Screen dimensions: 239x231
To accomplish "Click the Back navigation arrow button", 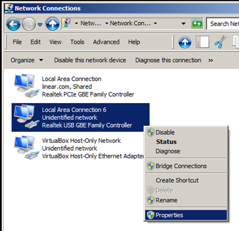I will [x=13, y=24].
